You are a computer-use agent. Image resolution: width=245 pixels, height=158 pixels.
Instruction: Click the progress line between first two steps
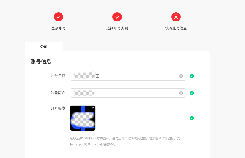(x=88, y=17)
